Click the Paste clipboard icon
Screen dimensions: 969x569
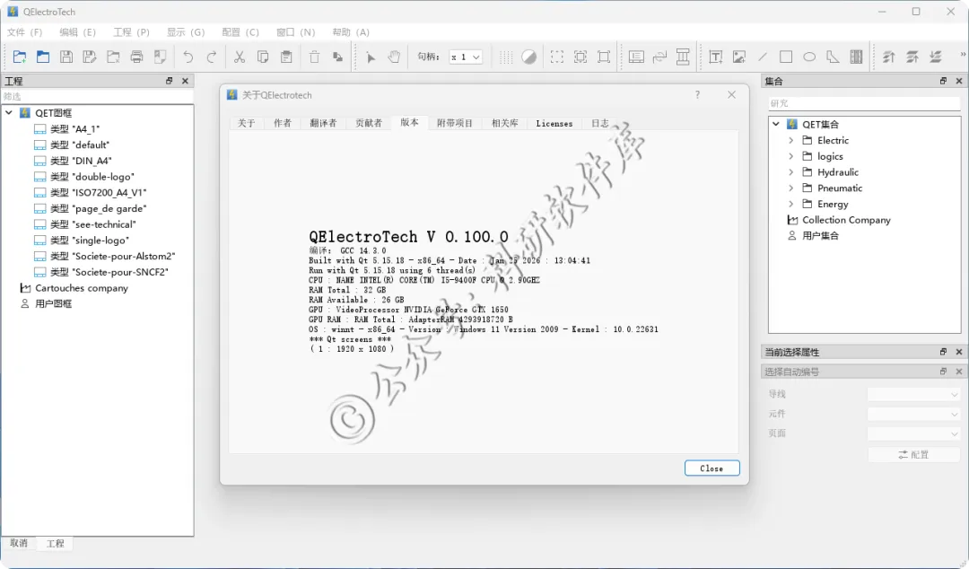coord(286,57)
